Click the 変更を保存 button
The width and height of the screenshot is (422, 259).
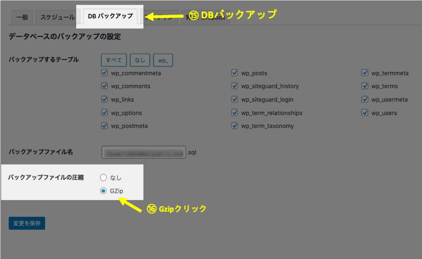27,223
